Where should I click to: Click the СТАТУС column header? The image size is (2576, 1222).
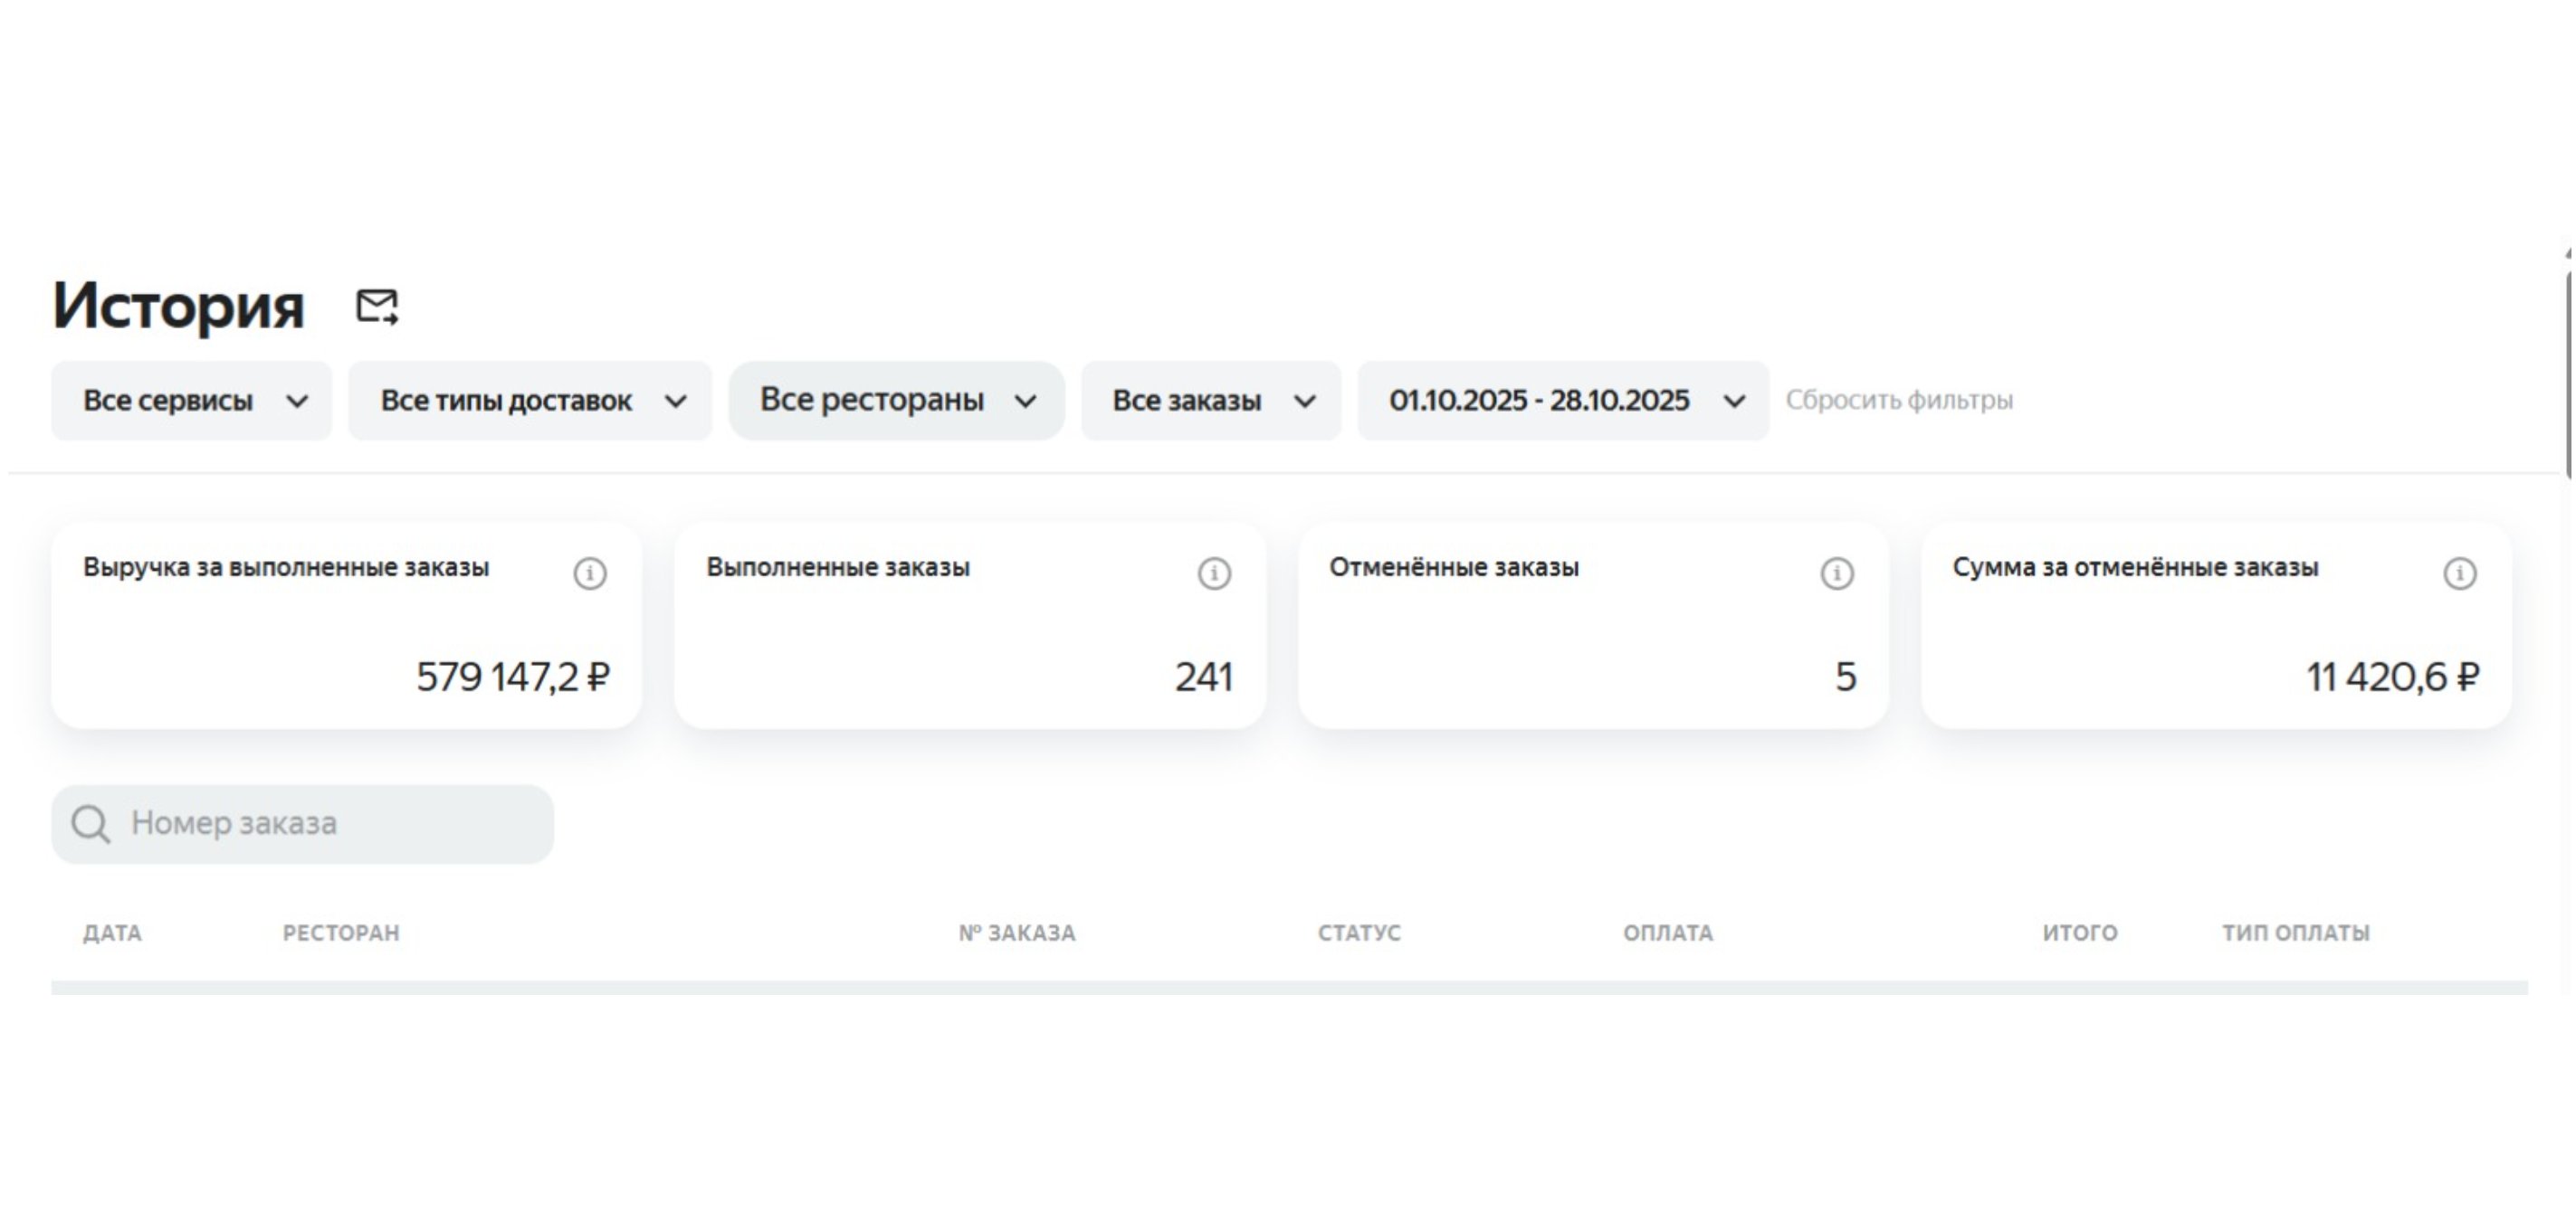(1359, 933)
